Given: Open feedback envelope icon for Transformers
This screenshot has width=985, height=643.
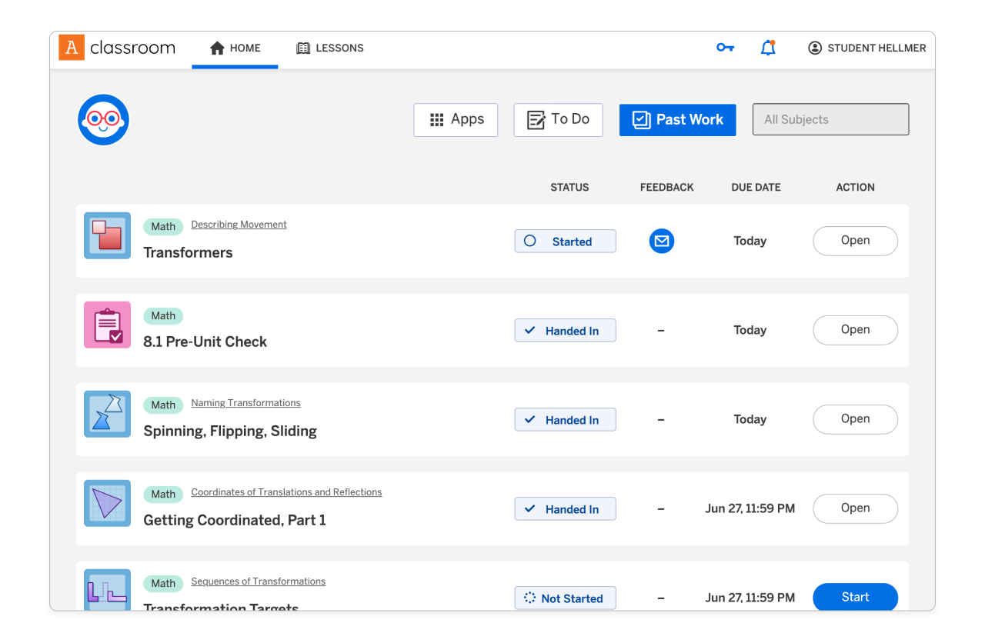Looking at the screenshot, I should tap(661, 241).
